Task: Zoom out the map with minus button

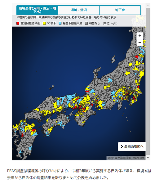Action: 140,43
